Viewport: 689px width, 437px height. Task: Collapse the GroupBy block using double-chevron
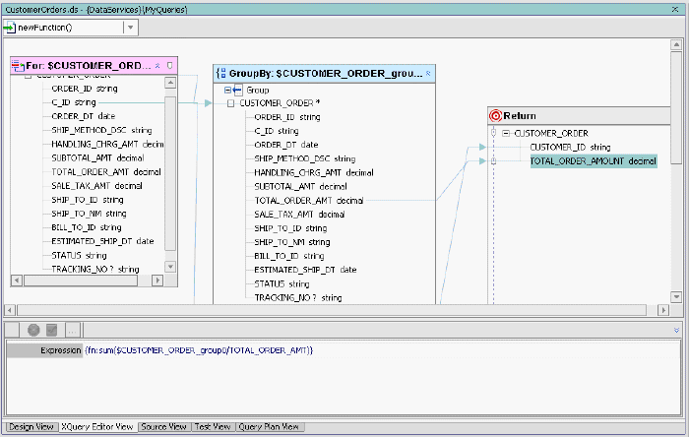point(428,74)
